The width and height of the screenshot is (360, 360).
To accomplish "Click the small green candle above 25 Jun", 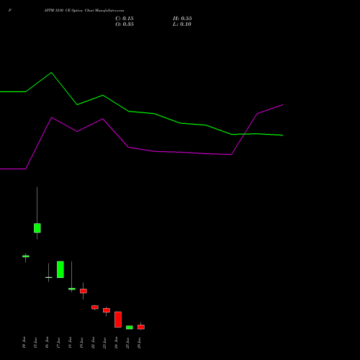I will 130,328.
